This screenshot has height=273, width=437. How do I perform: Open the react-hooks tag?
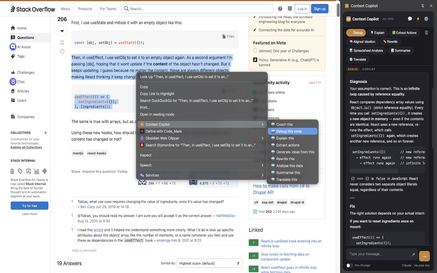click(x=97, y=153)
